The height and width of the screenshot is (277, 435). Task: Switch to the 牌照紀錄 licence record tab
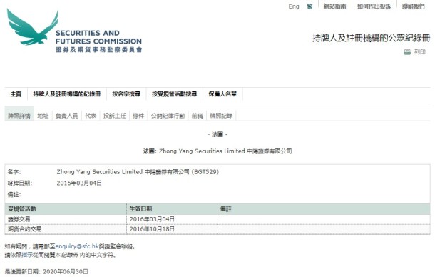tap(221, 116)
